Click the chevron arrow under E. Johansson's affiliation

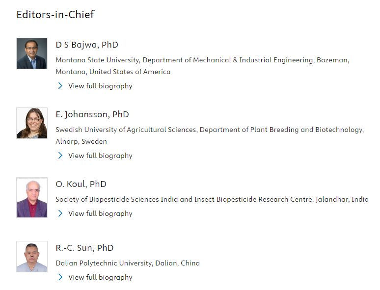click(x=60, y=155)
